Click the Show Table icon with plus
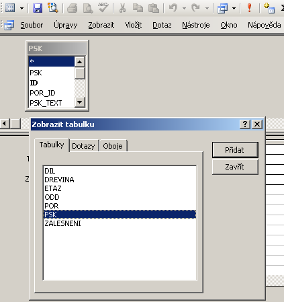This screenshot has width=284, height=302. 269,8
